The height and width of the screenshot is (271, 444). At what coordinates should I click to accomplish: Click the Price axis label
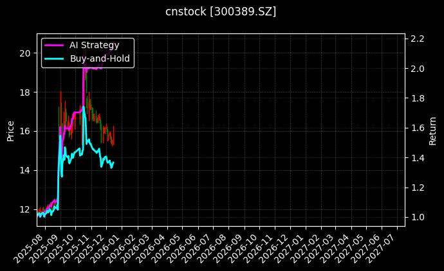click(10, 131)
